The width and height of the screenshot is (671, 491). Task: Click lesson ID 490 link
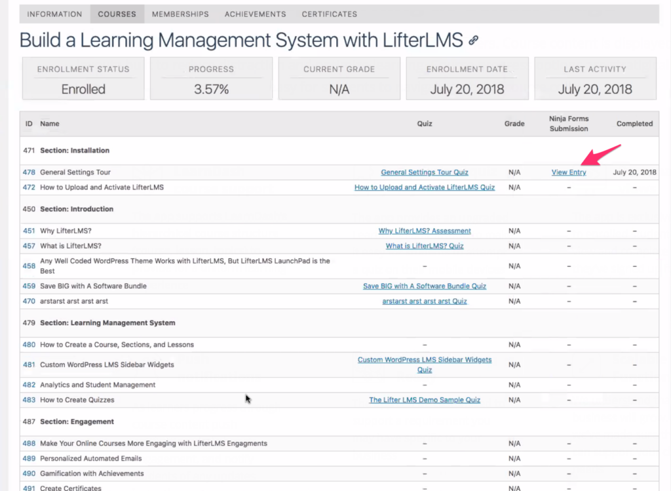click(x=29, y=473)
